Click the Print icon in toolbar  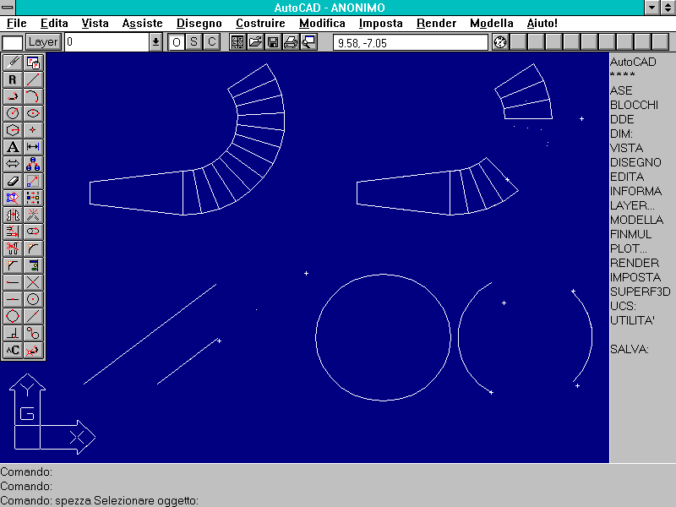[291, 41]
